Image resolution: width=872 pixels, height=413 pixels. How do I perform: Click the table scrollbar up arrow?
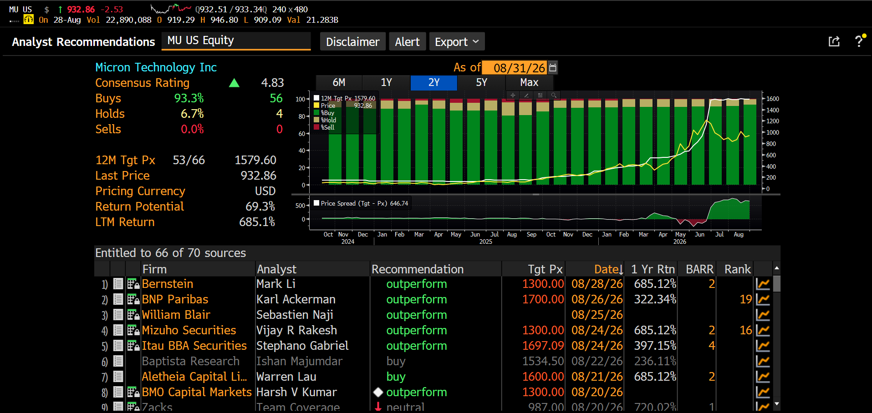(776, 268)
